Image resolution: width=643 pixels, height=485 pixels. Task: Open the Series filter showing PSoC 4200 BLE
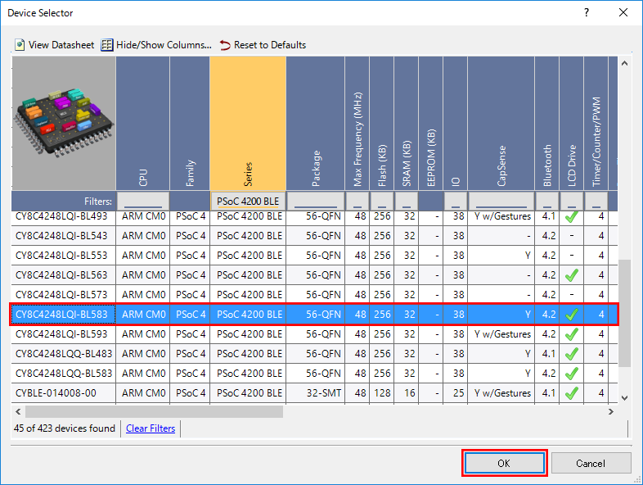(248, 202)
